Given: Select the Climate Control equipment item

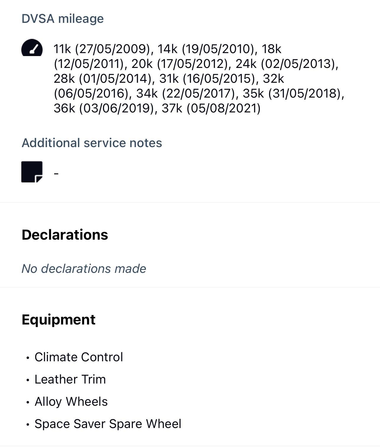Looking at the screenshot, I should tap(79, 357).
